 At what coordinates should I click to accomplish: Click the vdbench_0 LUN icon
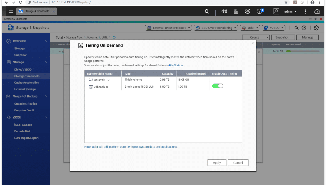point(91,87)
